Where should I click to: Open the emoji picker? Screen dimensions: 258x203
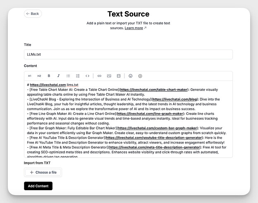131,76
